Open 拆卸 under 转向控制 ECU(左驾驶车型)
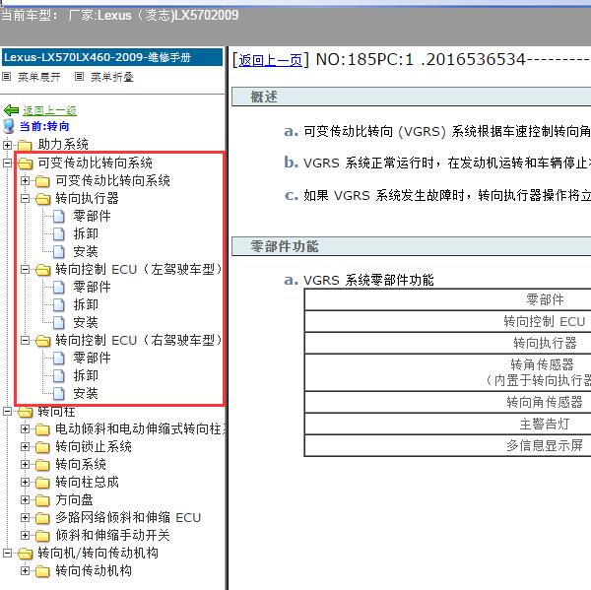 coord(86,305)
